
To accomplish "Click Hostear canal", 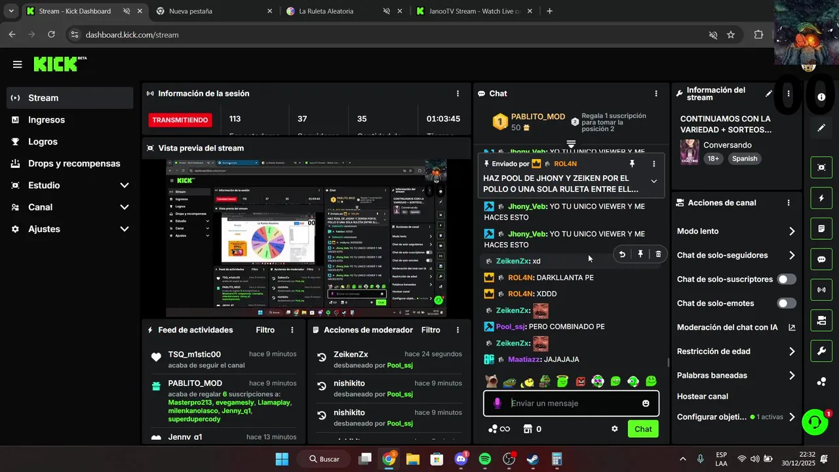I will [x=703, y=397].
